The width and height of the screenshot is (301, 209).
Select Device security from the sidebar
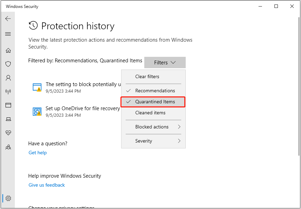pyautogui.click(x=8, y=119)
